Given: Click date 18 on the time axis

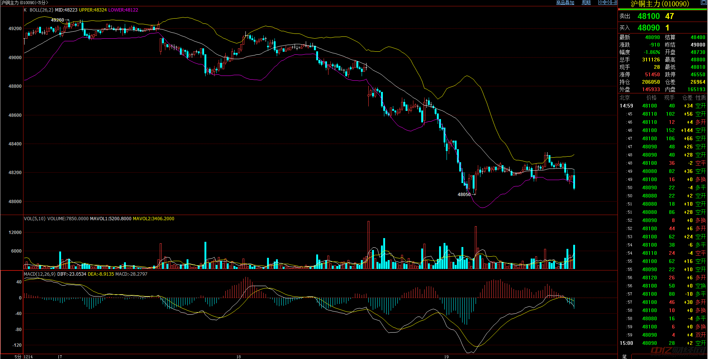Looking at the screenshot, I should (x=238, y=356).
